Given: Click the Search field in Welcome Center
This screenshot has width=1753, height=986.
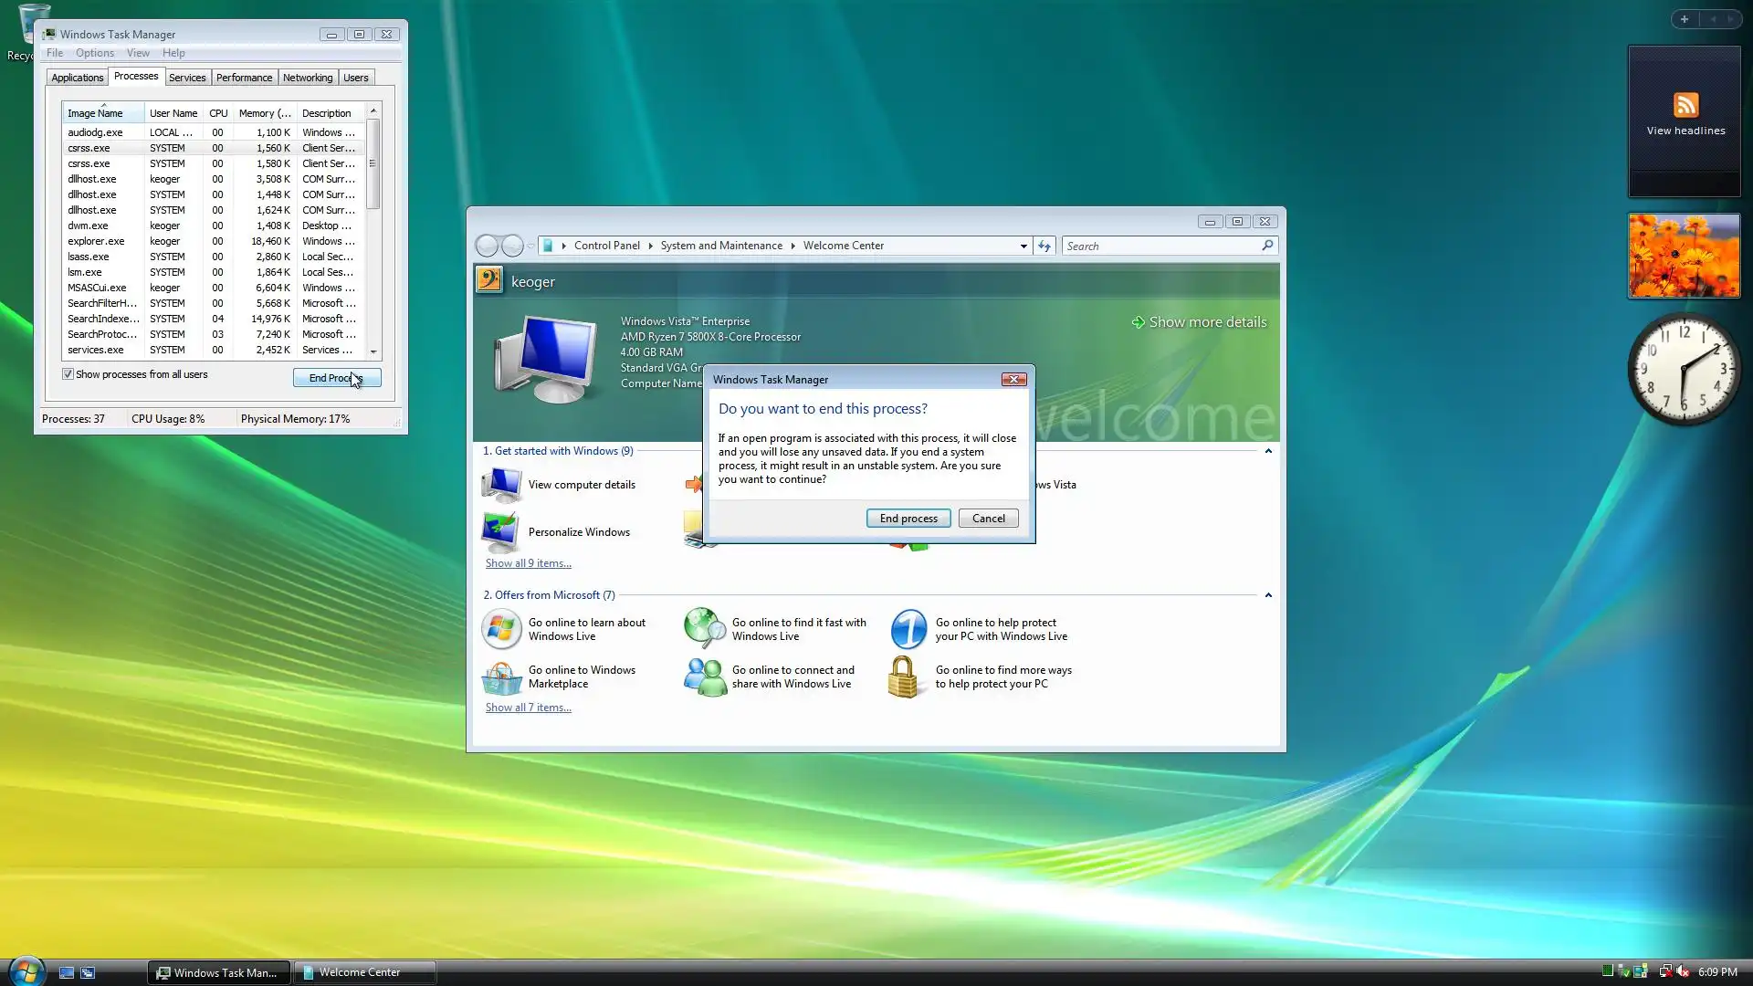Looking at the screenshot, I should [1160, 246].
